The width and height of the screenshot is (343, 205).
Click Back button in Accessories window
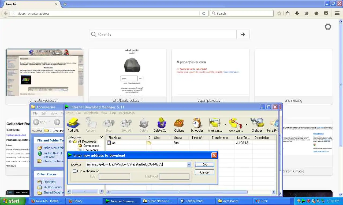pos(40,122)
